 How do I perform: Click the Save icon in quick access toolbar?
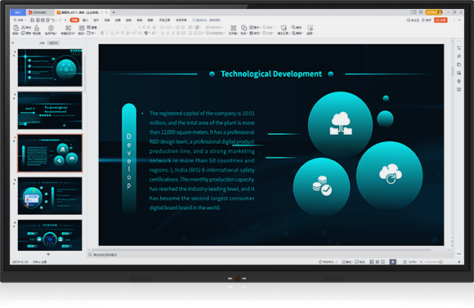click(33, 20)
